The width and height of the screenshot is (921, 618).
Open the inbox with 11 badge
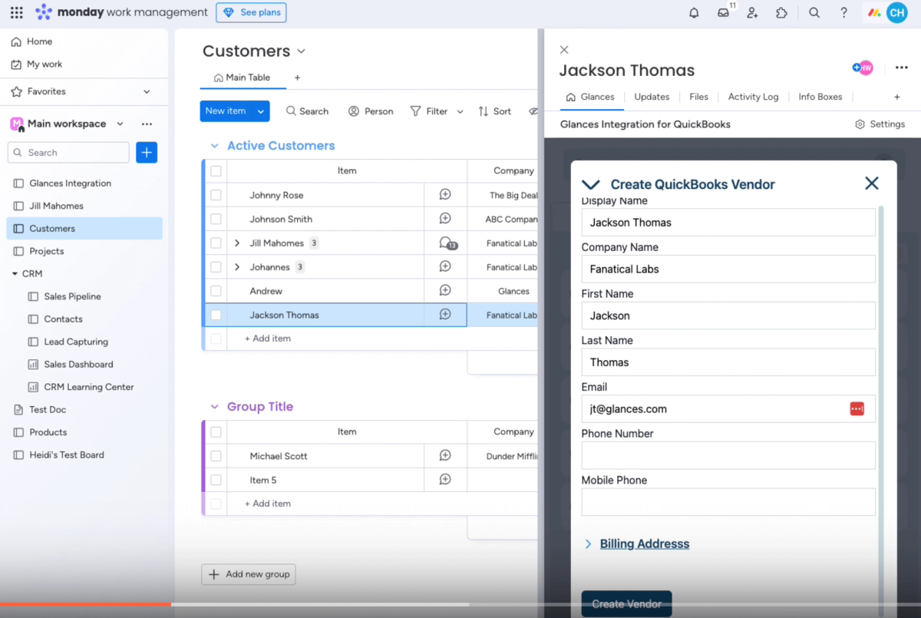(724, 12)
